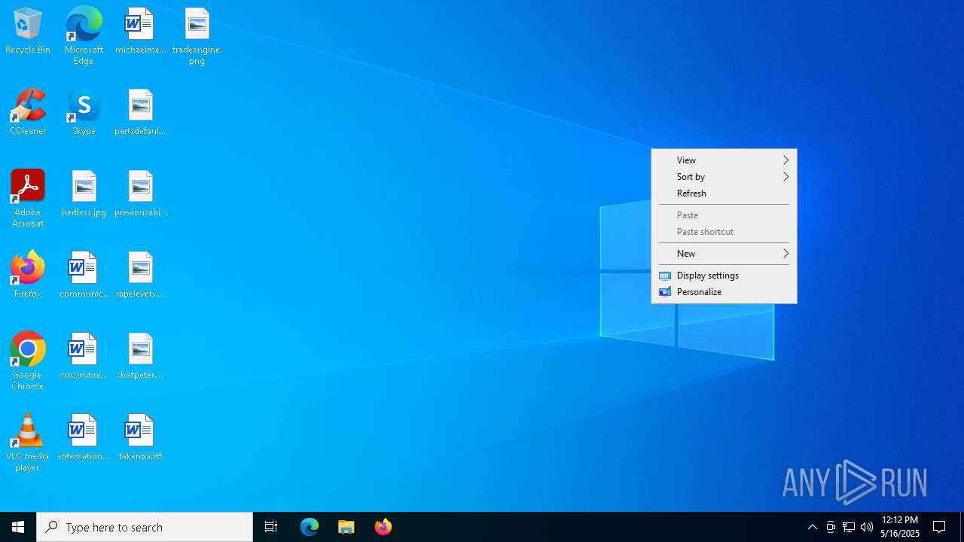The width and height of the screenshot is (964, 542).
Task: Open the Meet Now tray icon
Action: pos(831,527)
